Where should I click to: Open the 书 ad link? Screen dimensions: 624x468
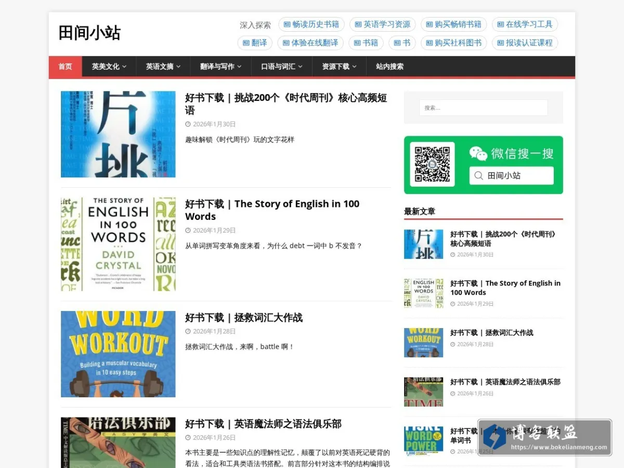402,43
